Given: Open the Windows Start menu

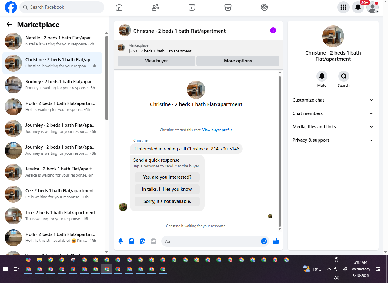Looking at the screenshot, I should [x=5, y=269].
